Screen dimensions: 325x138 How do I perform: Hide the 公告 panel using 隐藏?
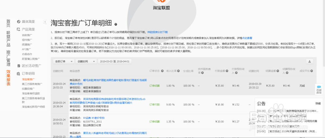tap(318, 103)
